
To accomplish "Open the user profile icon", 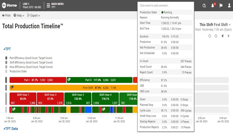I will (x=229, y=5).
